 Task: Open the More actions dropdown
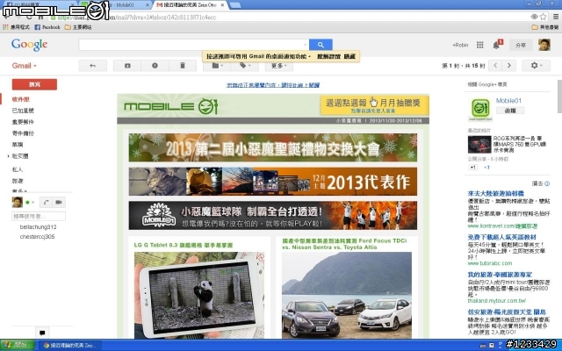tap(279, 66)
